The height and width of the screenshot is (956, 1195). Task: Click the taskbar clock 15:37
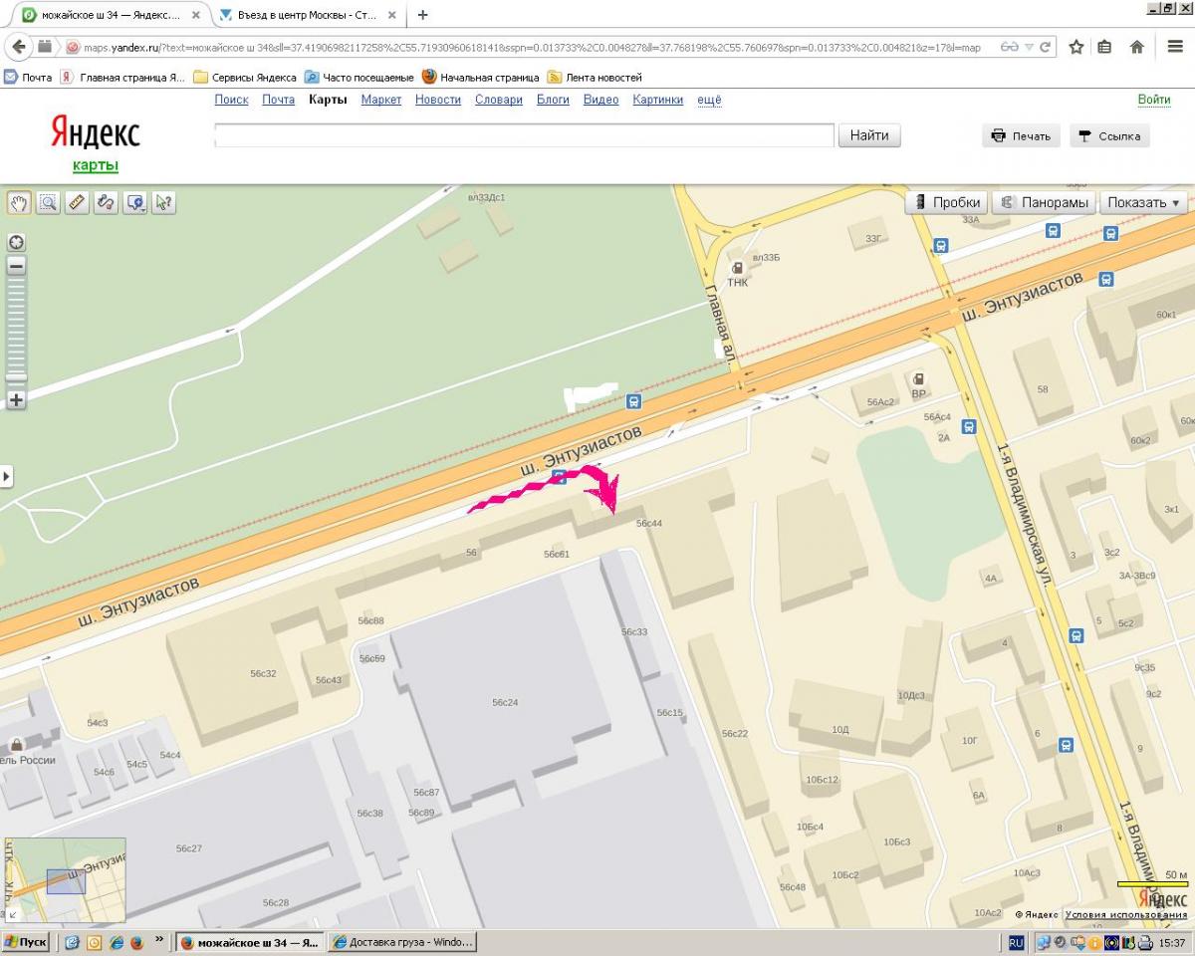[x=1172, y=942]
